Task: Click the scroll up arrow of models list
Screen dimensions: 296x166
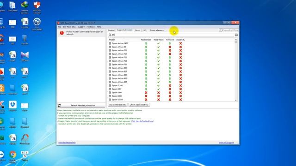Action: (236, 39)
